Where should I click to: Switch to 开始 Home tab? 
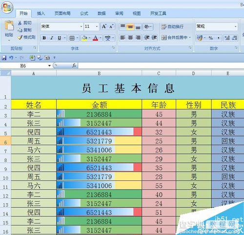pyautogui.click(x=23, y=13)
